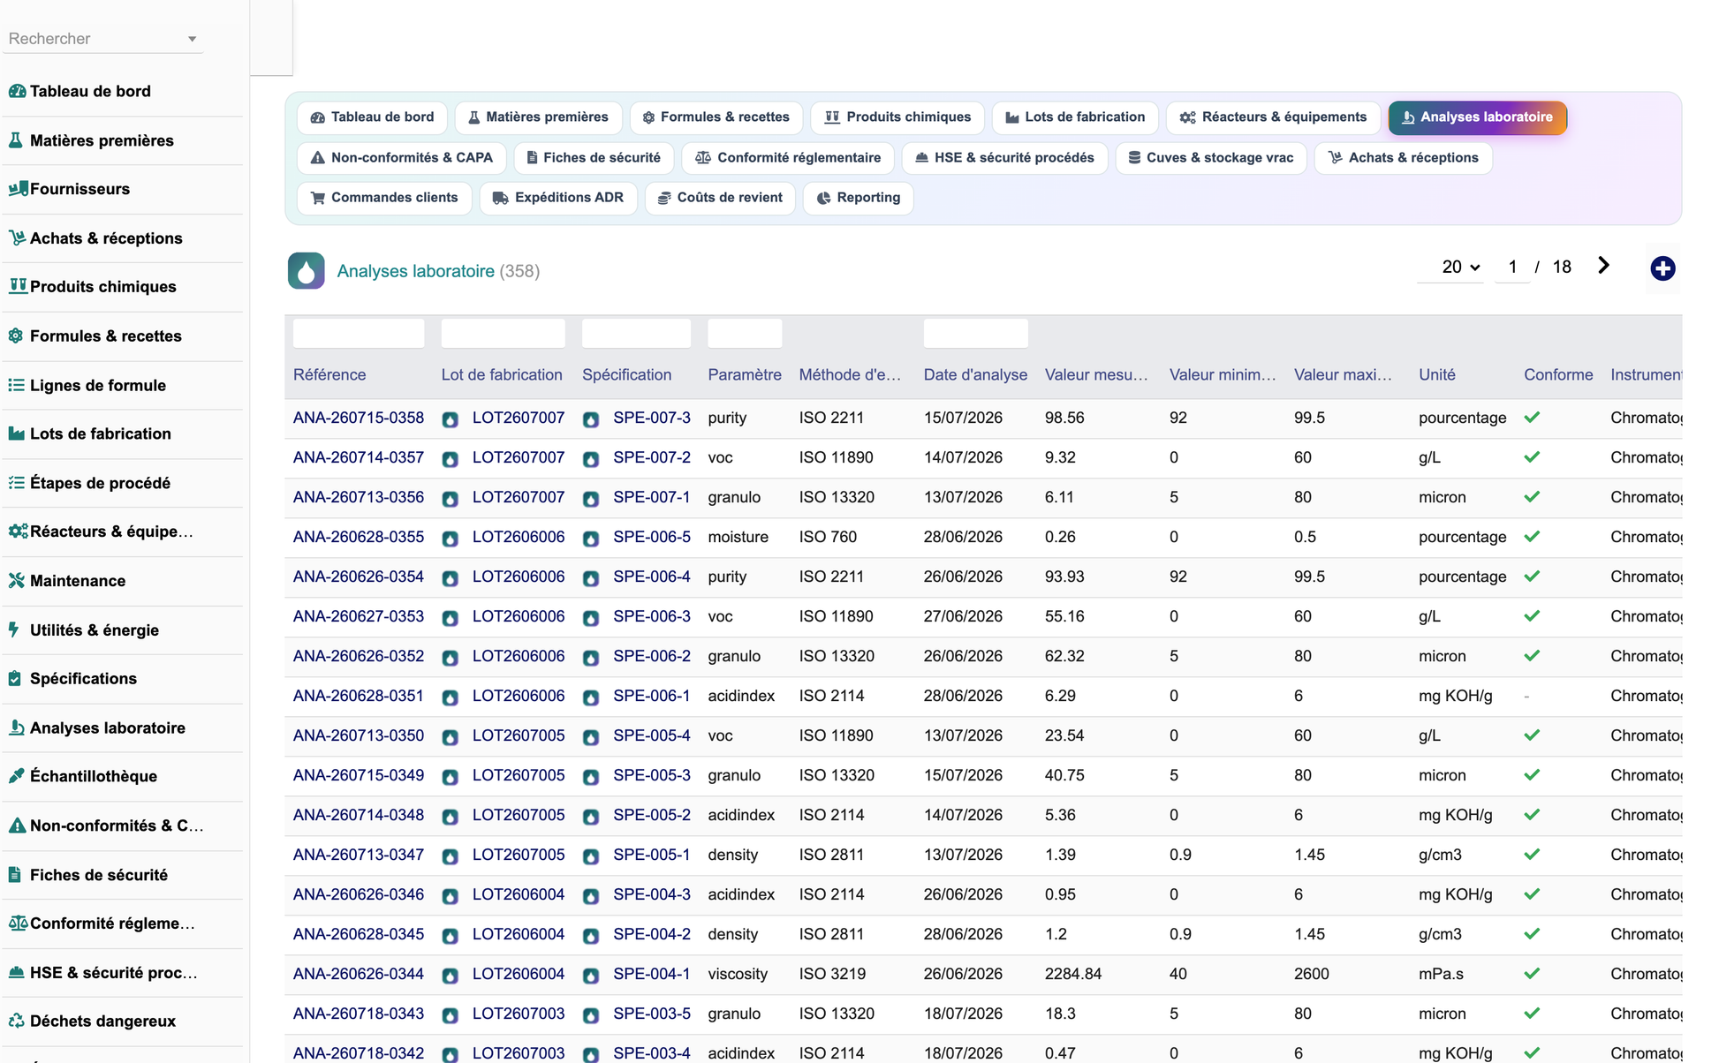Screen dimensions: 1719x1063
Task: Click lot icon beside LOT2607007 in row ANA-260715-0358
Action: (450, 419)
